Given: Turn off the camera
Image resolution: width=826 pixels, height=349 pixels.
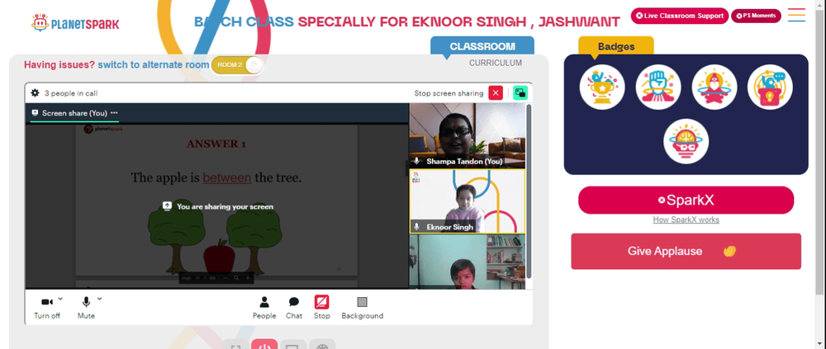Looking at the screenshot, I should (47, 308).
